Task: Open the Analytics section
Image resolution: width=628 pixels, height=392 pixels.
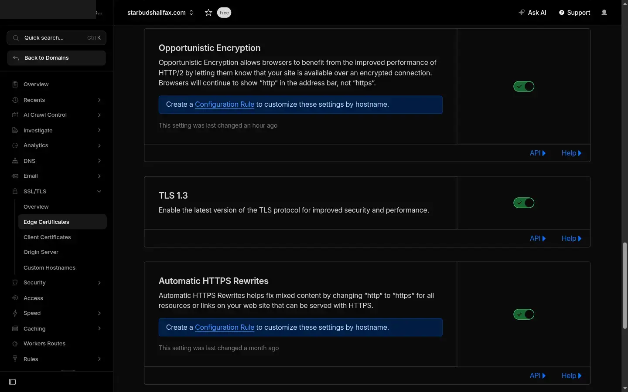Action: pos(36,145)
